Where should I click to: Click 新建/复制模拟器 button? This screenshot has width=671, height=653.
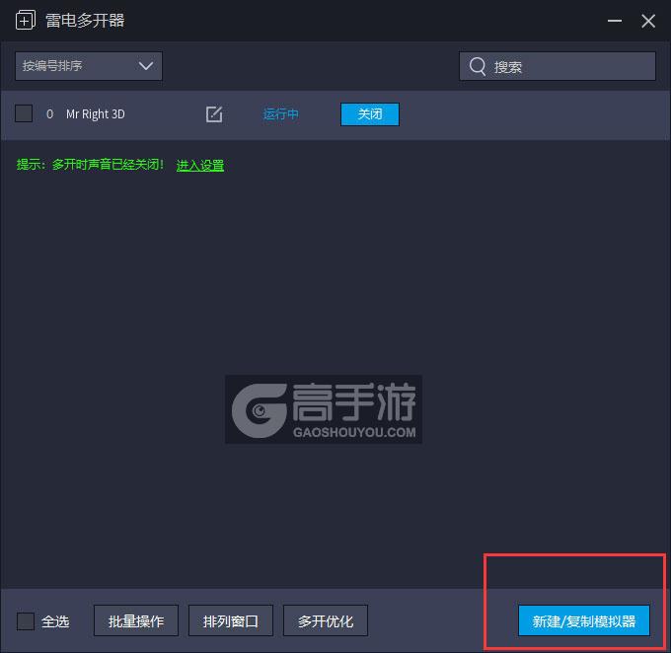coord(584,620)
